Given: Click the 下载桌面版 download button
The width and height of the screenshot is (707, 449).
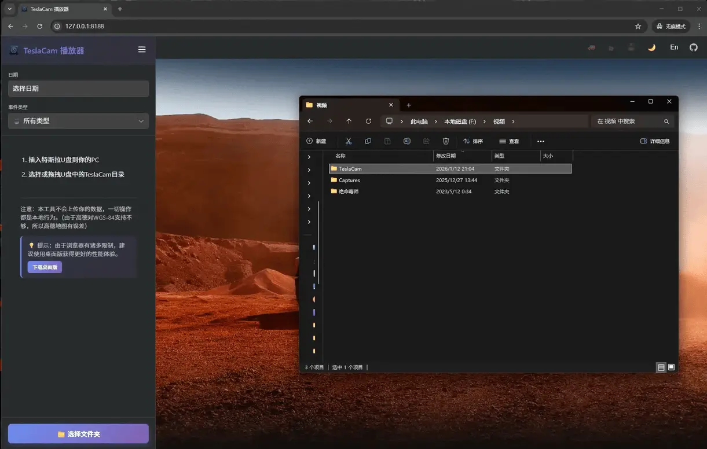Looking at the screenshot, I should pos(45,267).
